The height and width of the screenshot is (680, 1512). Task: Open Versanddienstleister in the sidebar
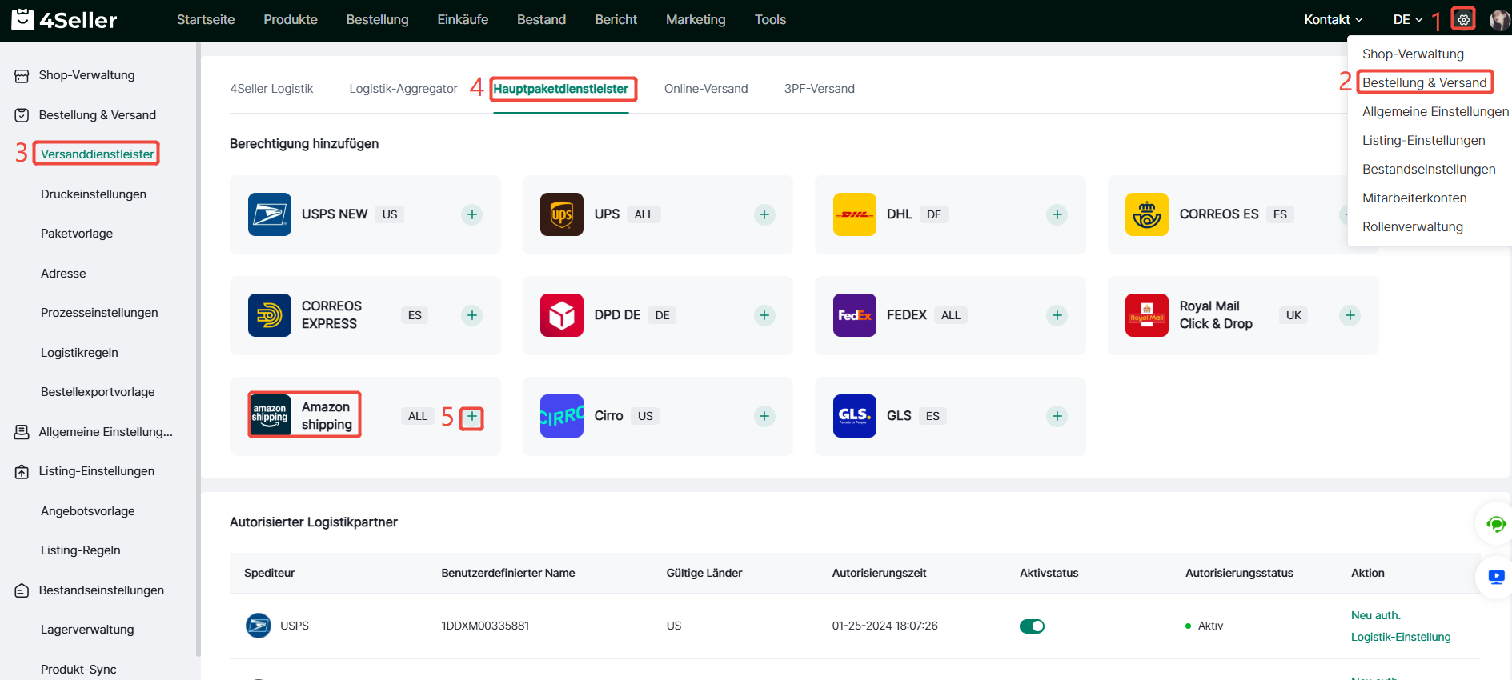click(x=97, y=154)
